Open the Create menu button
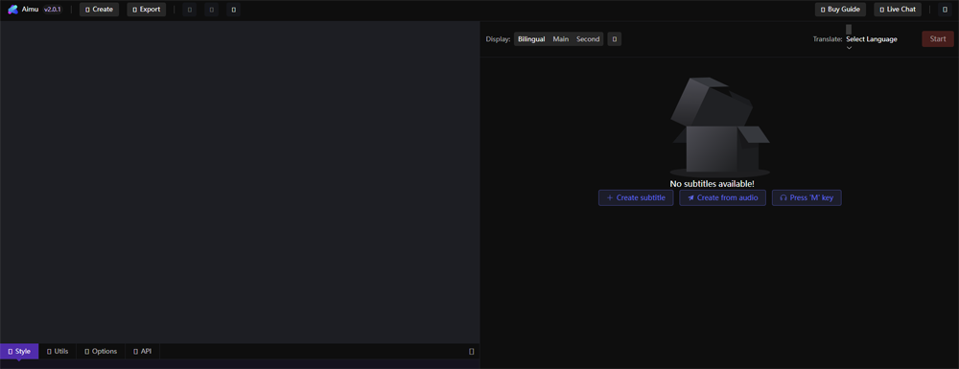959x369 pixels. 99,10
